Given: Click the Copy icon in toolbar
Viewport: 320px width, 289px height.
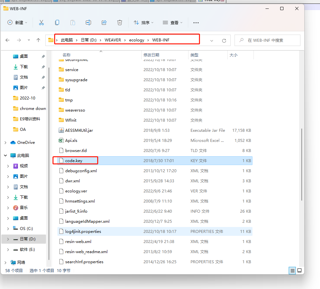Looking at the screenshot, I should point(57,23).
